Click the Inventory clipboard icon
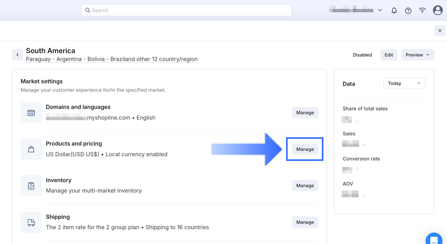 (31, 186)
